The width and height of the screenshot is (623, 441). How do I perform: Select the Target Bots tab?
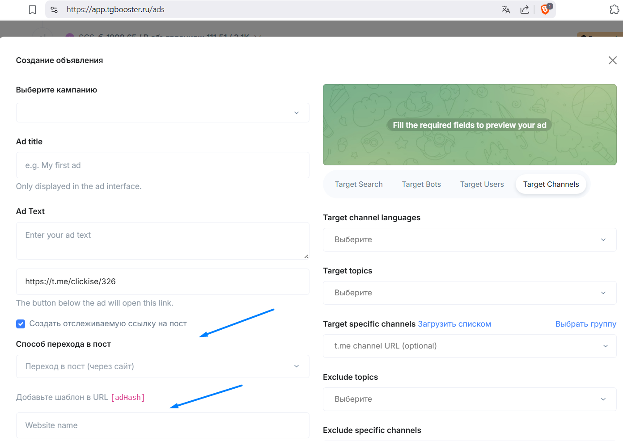(x=421, y=185)
